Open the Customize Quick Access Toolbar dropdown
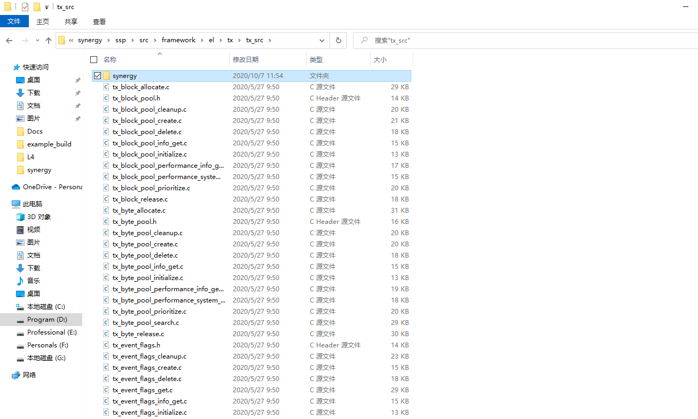This screenshot has height=419, width=698. (46, 7)
